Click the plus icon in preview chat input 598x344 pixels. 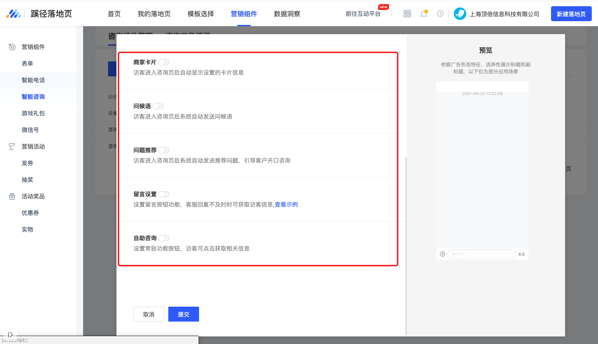click(x=442, y=254)
